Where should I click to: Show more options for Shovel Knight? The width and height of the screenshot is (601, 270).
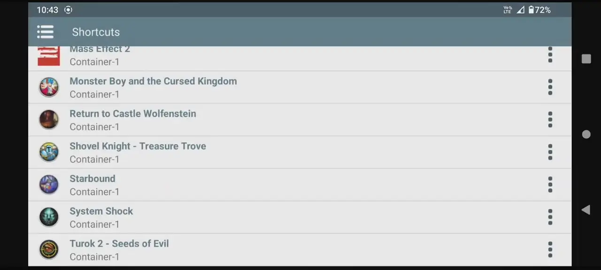click(x=550, y=152)
